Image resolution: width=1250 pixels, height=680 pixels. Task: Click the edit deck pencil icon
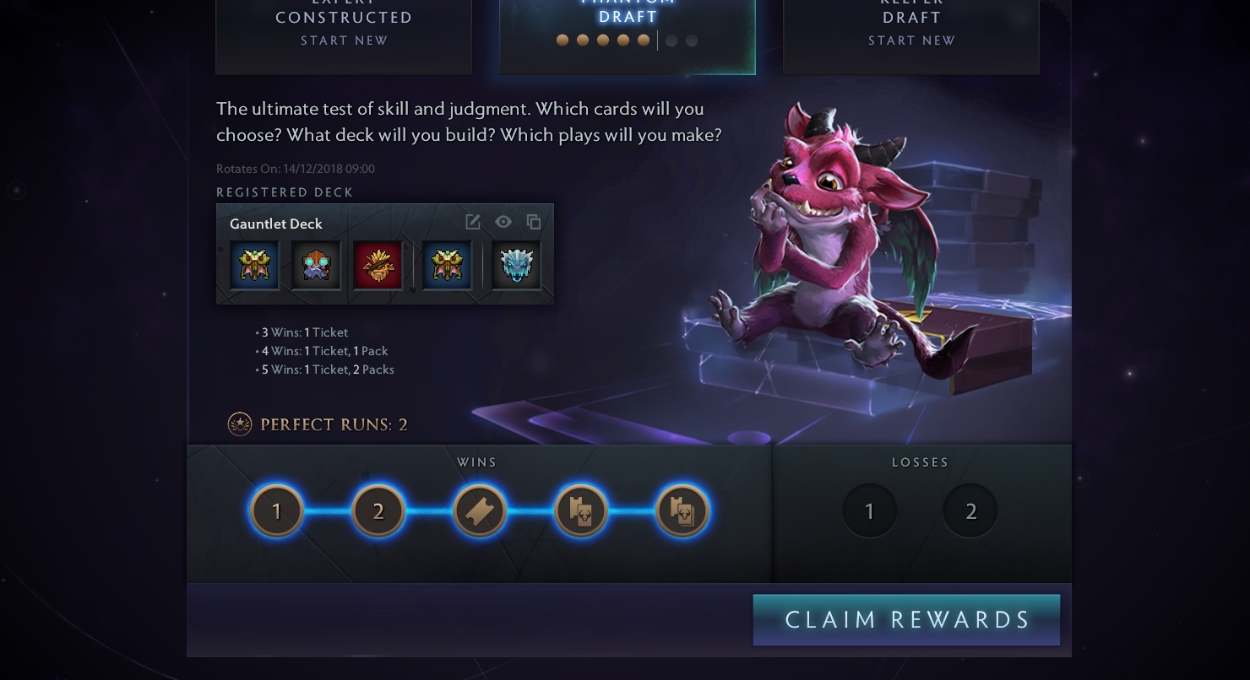pos(473,222)
